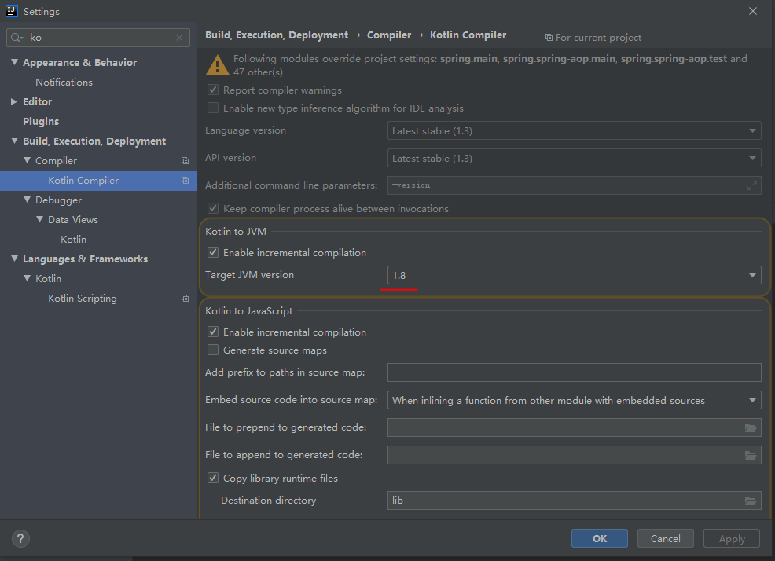
Task: Click the Cancel button
Action: pos(665,538)
